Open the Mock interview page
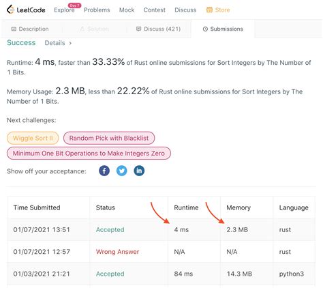The image size is (323, 288). coord(127,10)
